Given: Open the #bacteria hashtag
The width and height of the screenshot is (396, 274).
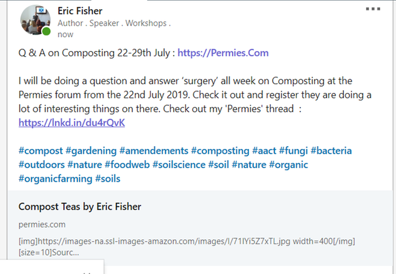Looking at the screenshot, I should [x=331, y=151].
